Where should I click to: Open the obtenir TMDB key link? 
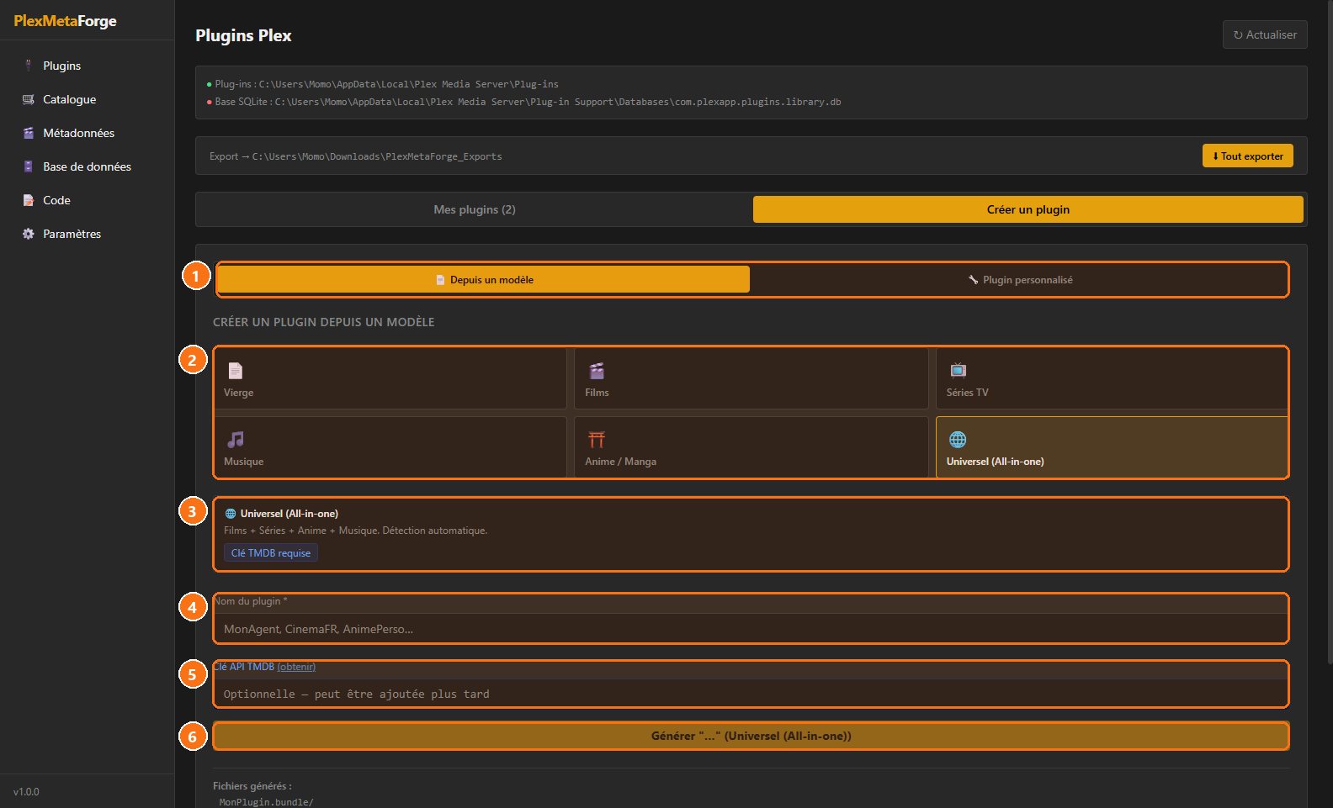click(296, 667)
